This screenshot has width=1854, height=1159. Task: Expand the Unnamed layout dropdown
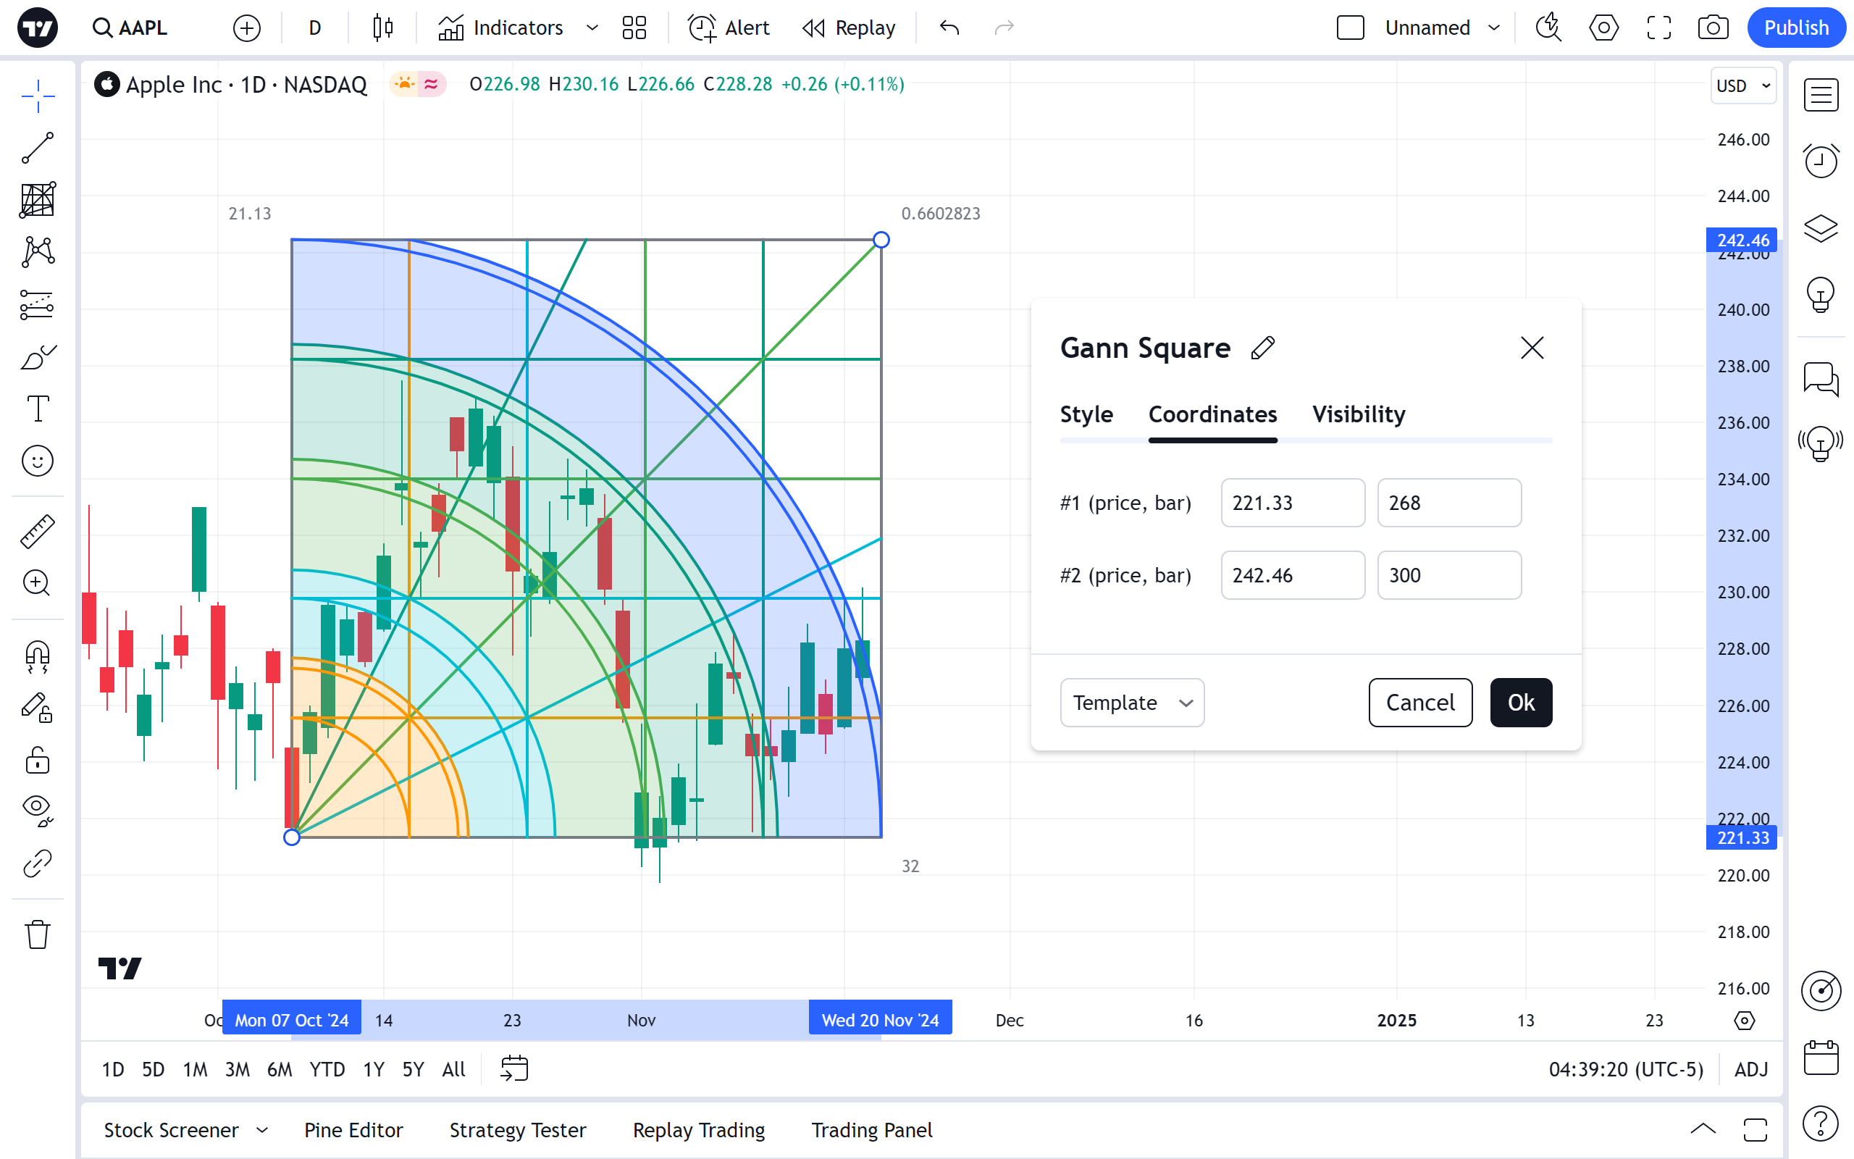point(1493,28)
